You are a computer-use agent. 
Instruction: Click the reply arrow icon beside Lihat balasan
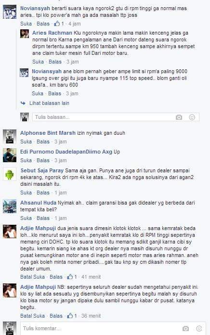(23, 103)
